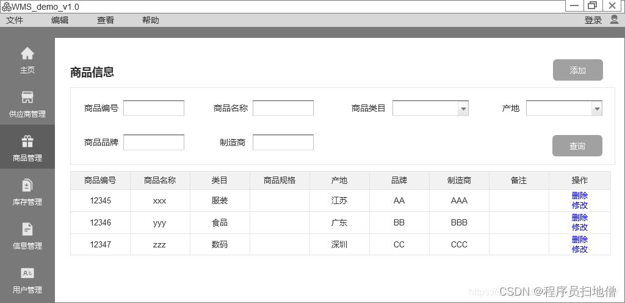Click the 备注 column header
Image resolution: width=625 pixels, height=303 pixels.
(519, 181)
